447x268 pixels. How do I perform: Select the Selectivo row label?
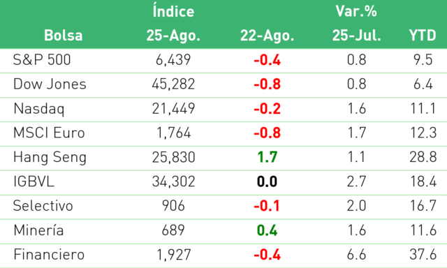tap(43, 206)
